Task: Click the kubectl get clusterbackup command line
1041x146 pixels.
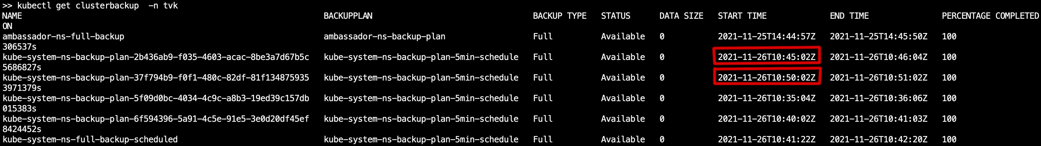Action: pos(90,6)
